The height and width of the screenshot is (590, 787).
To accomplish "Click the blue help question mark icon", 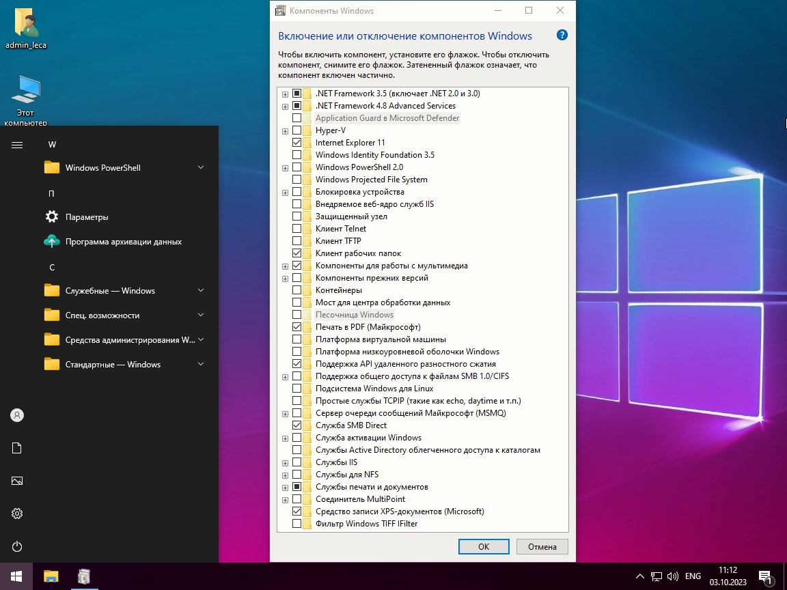I will pyautogui.click(x=562, y=36).
